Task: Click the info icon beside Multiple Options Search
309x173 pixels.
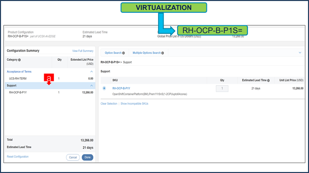Action: coord(163,53)
